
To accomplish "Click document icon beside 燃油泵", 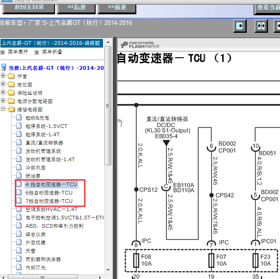I will 19,176.
